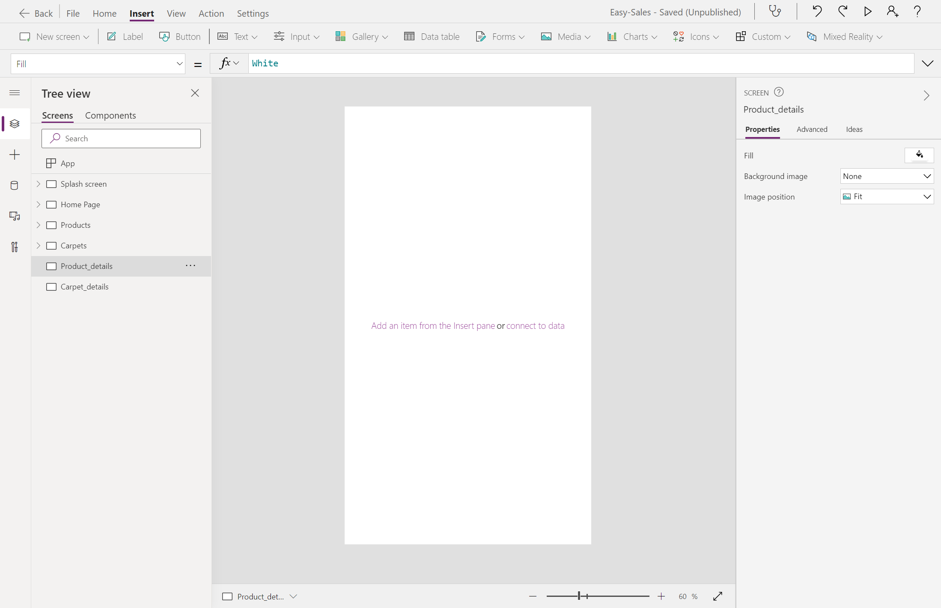Expand the Splash screen tree node
The width and height of the screenshot is (941, 608).
(39, 184)
